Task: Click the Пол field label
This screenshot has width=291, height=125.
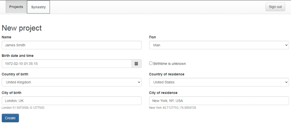Action: click(153, 37)
